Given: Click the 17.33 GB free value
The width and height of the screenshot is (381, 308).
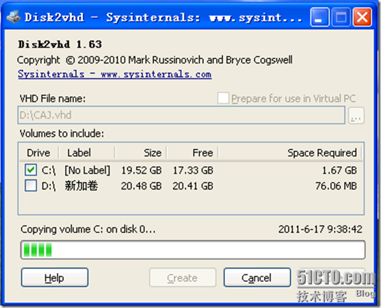Looking at the screenshot, I should pyautogui.click(x=193, y=171).
